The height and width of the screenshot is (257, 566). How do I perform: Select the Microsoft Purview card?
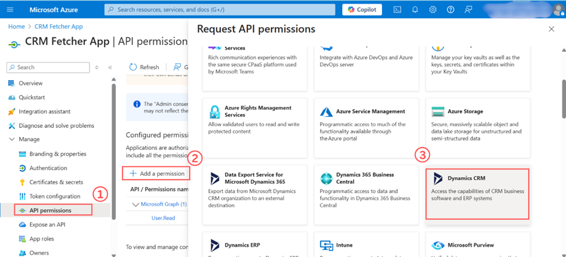(478, 245)
